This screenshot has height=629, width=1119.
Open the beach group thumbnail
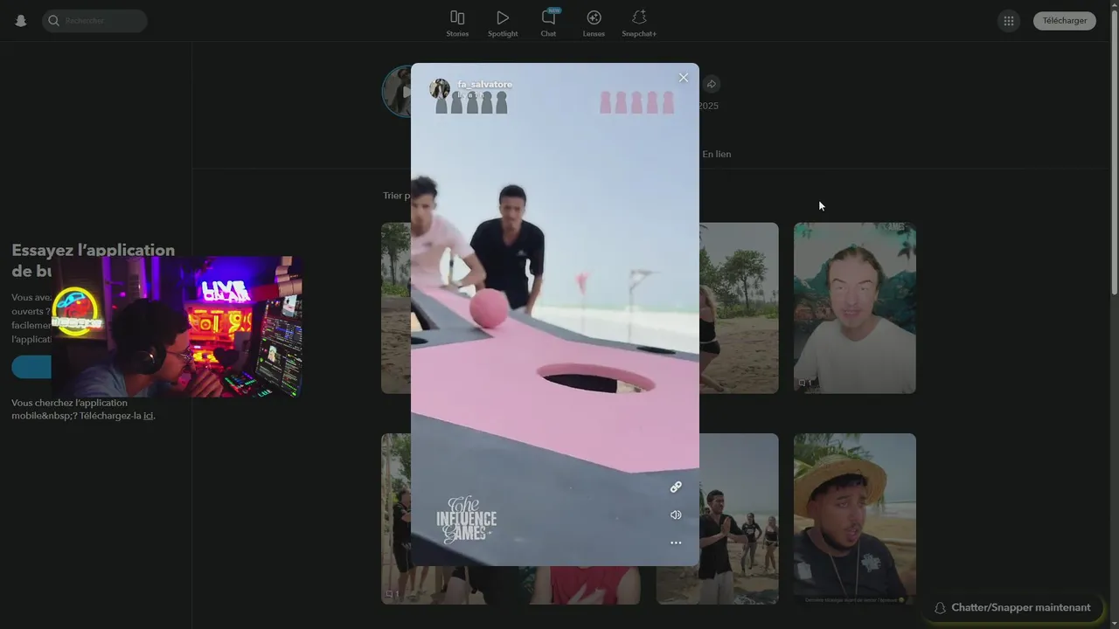(x=739, y=519)
